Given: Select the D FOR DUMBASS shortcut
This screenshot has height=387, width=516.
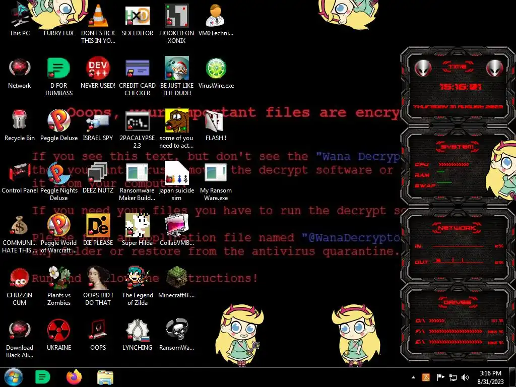Looking at the screenshot, I should [x=58, y=77].
